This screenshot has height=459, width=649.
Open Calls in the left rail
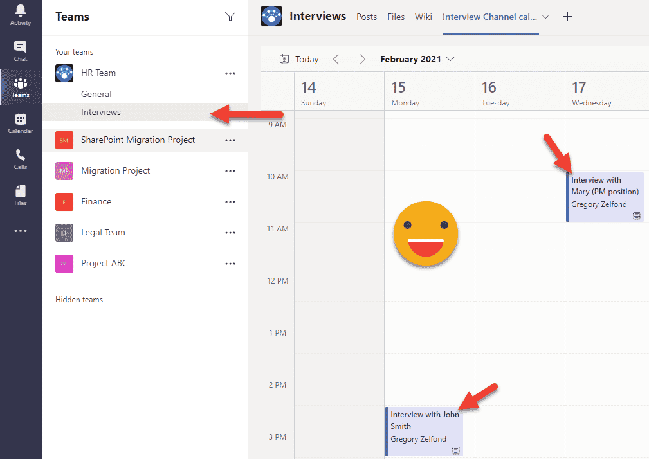[21, 159]
